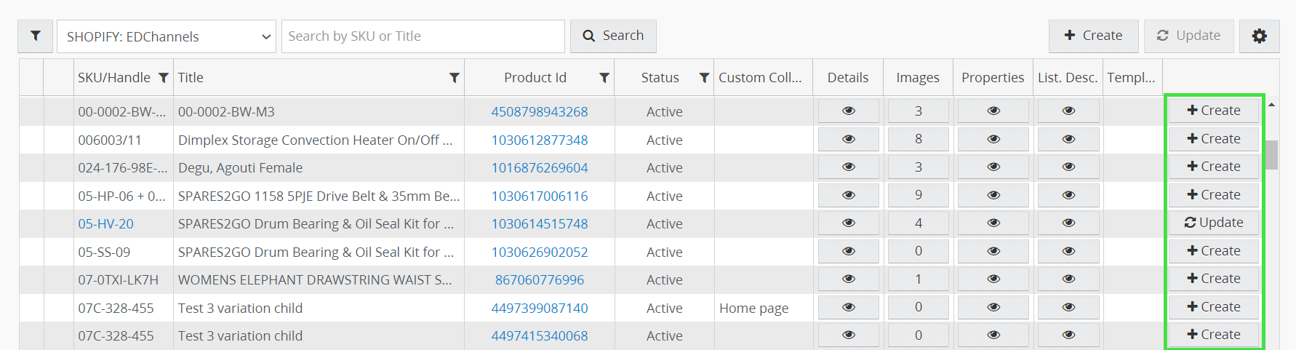
Task: Open the Title column filter
Action: pos(454,78)
